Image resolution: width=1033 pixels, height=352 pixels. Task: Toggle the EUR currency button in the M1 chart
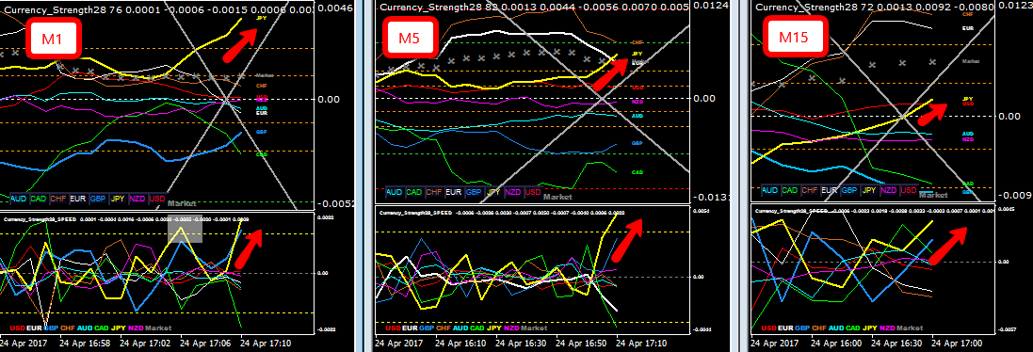tap(78, 199)
